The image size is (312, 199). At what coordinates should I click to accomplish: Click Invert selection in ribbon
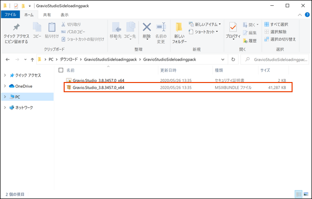click(x=280, y=39)
